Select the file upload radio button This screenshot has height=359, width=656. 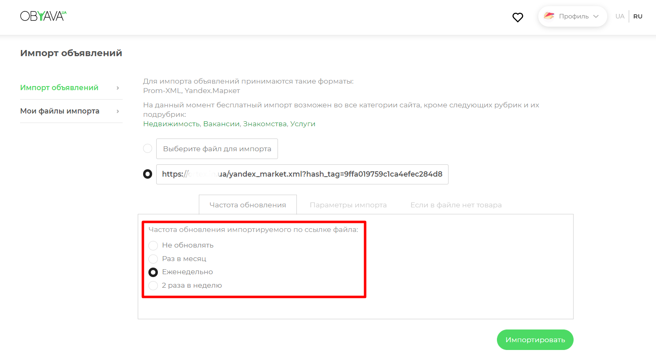[x=148, y=148]
